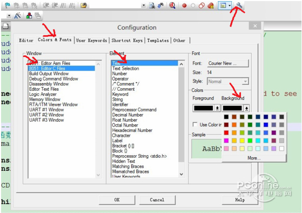Pick the pure yellow palette swatch
The height and width of the screenshot is (213, 302).
(x=242, y=141)
